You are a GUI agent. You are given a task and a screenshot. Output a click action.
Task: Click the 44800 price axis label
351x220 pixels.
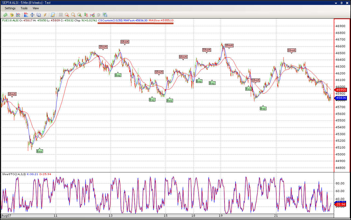[340, 167]
